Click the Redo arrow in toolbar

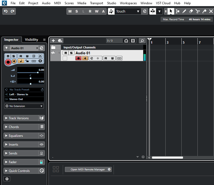[x=12, y=11]
